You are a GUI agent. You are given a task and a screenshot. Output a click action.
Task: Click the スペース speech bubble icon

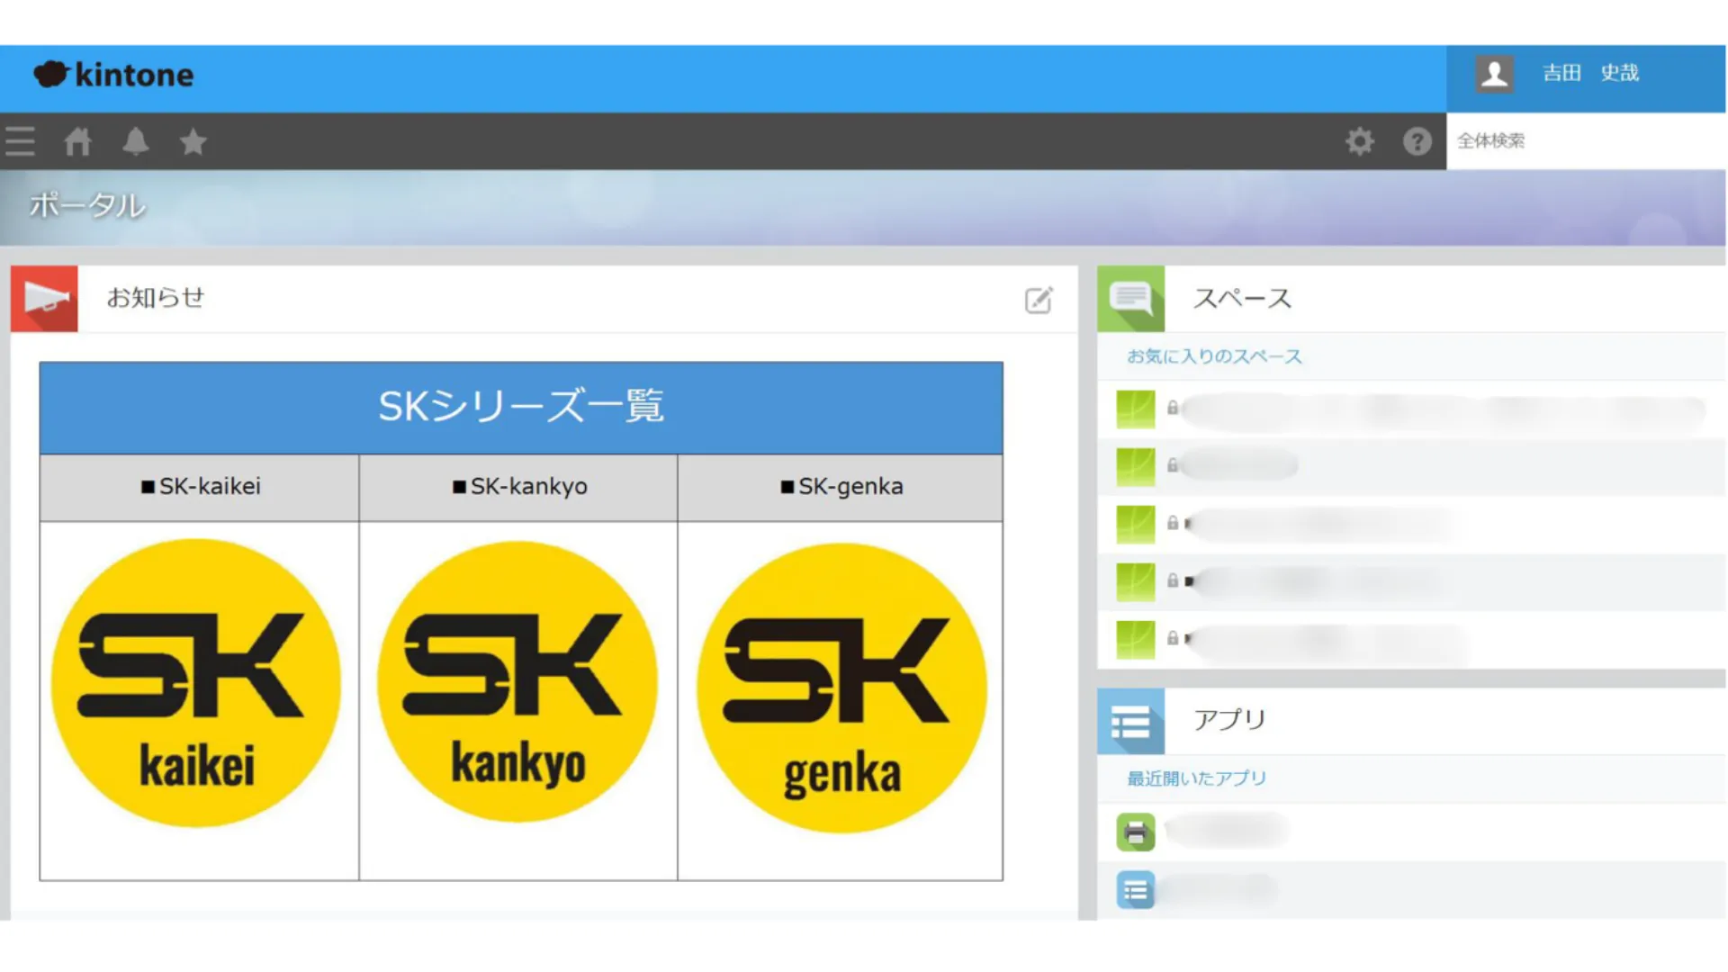(x=1130, y=298)
